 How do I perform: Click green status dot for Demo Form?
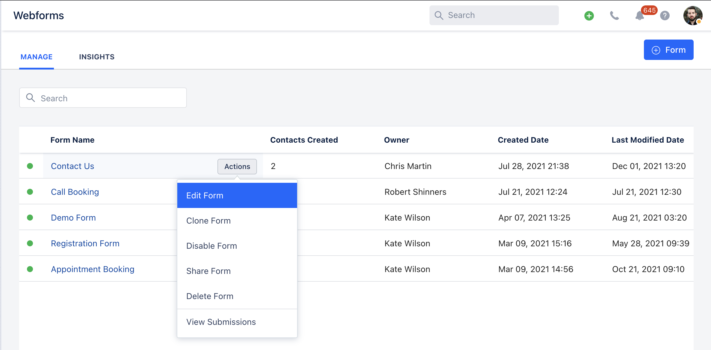[30, 218]
